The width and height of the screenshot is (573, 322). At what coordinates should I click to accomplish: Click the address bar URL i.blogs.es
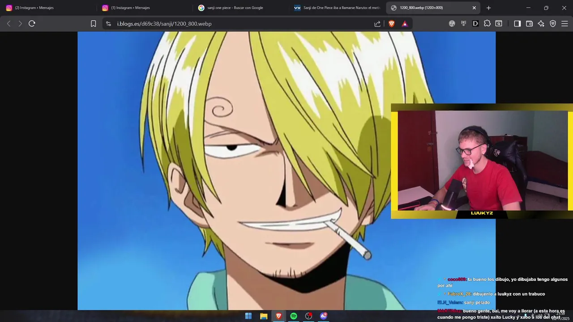[x=164, y=24]
